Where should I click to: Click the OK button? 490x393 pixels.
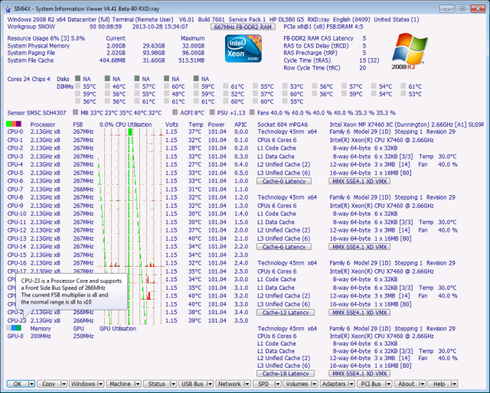(18, 384)
